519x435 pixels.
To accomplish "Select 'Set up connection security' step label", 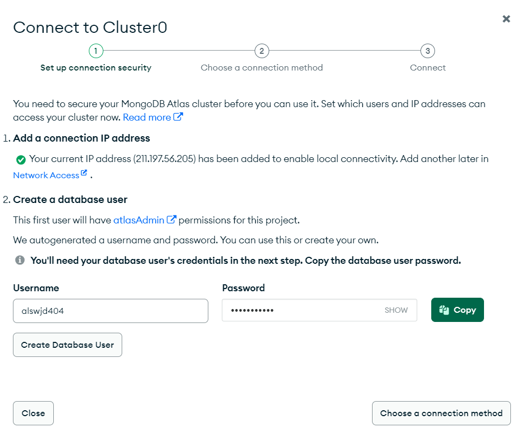I will click(x=96, y=68).
